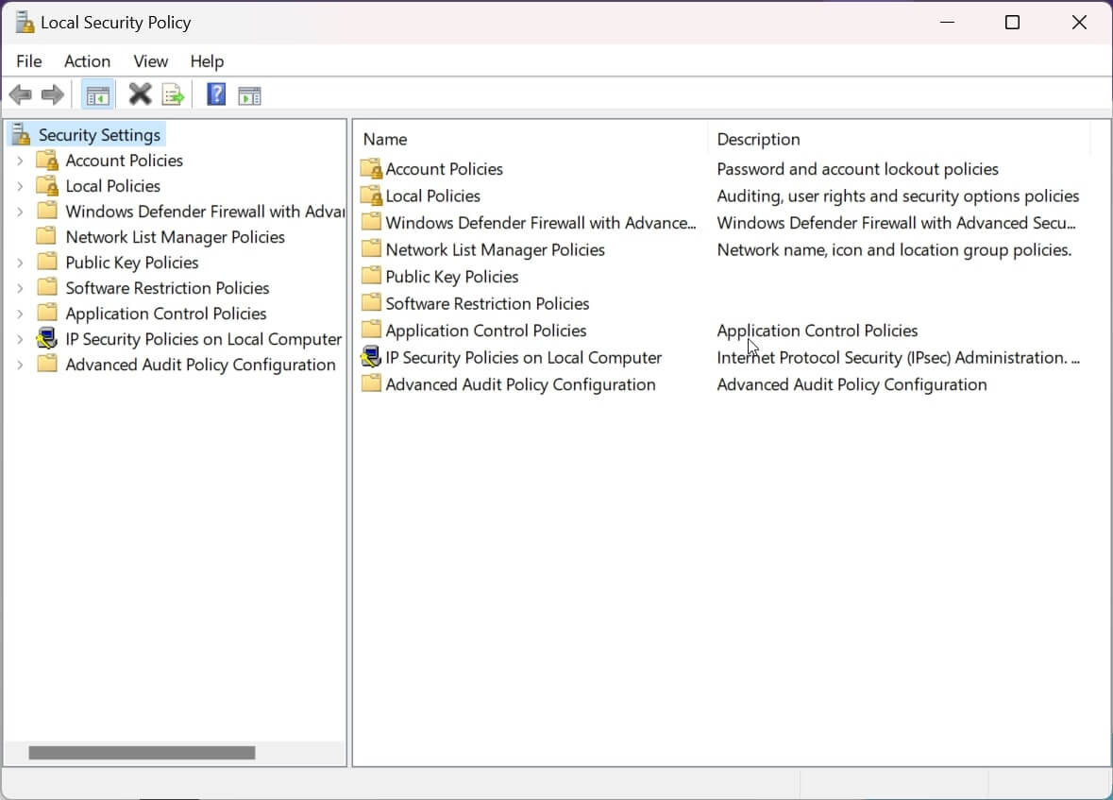Image resolution: width=1113 pixels, height=800 pixels.
Task: Click the left pane horizontal scrollbar
Action: [x=142, y=753]
